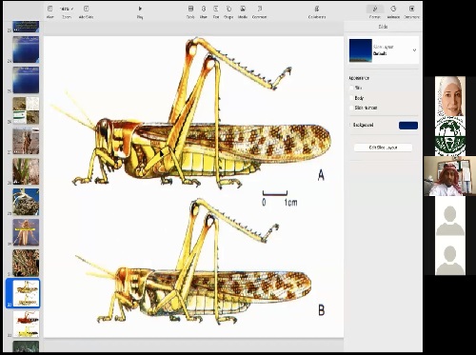This screenshot has width=476, height=355.
Task: Start the slideshow with Play
Action: point(140,11)
